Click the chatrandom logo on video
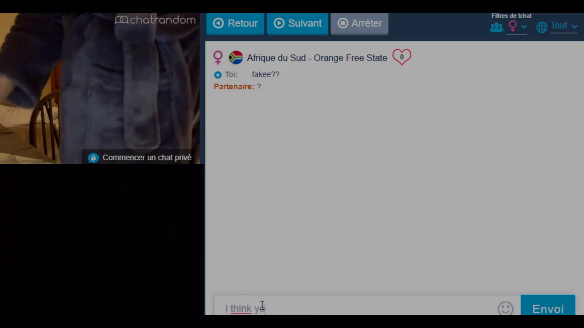The image size is (584, 328). [155, 20]
